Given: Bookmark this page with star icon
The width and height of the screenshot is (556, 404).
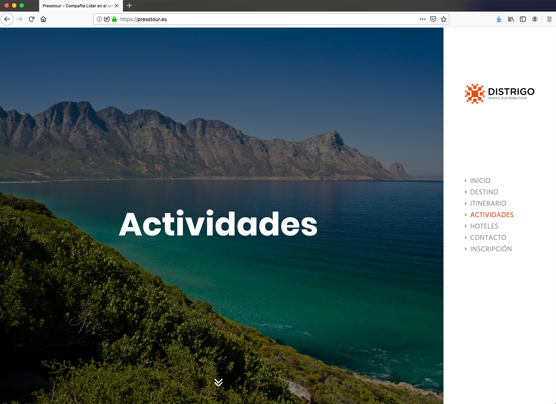Looking at the screenshot, I should click(443, 19).
